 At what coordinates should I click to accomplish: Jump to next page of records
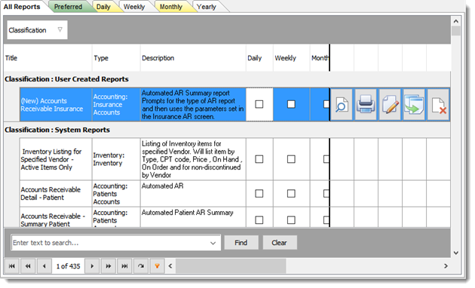click(108, 266)
